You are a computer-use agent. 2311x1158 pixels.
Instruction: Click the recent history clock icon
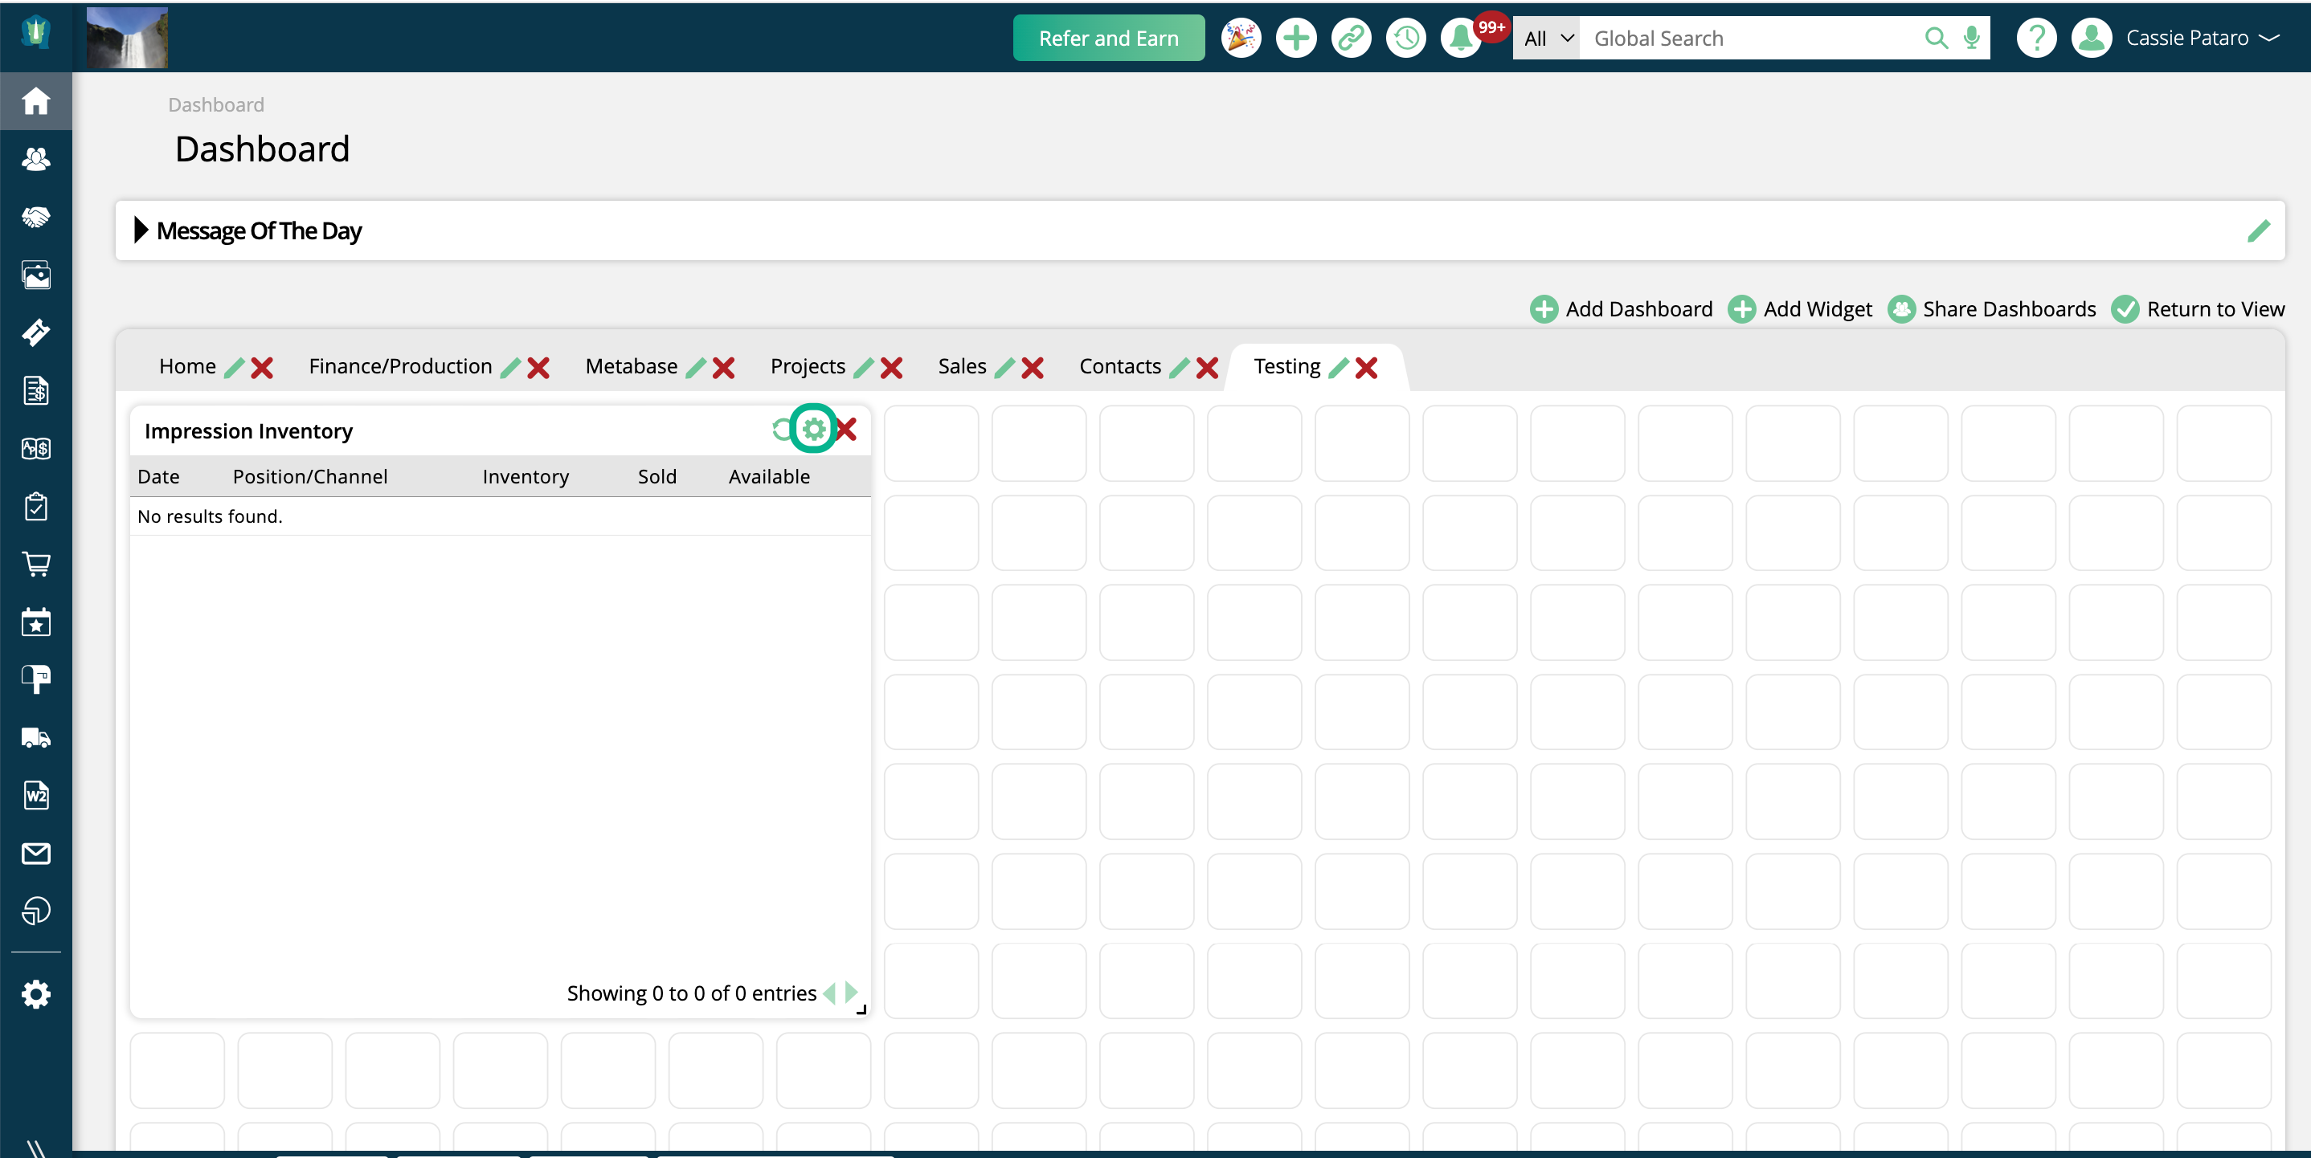coord(1405,38)
